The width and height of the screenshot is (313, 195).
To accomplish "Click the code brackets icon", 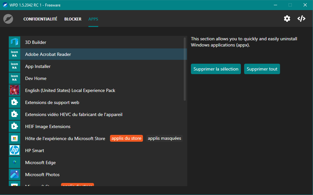I will [301, 19].
